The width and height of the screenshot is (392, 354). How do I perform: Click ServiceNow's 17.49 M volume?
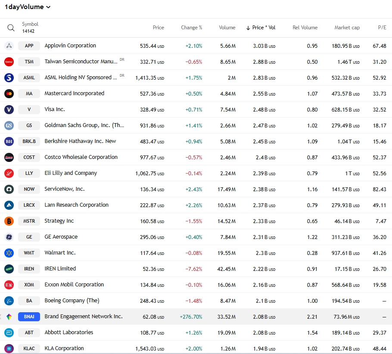227,189
